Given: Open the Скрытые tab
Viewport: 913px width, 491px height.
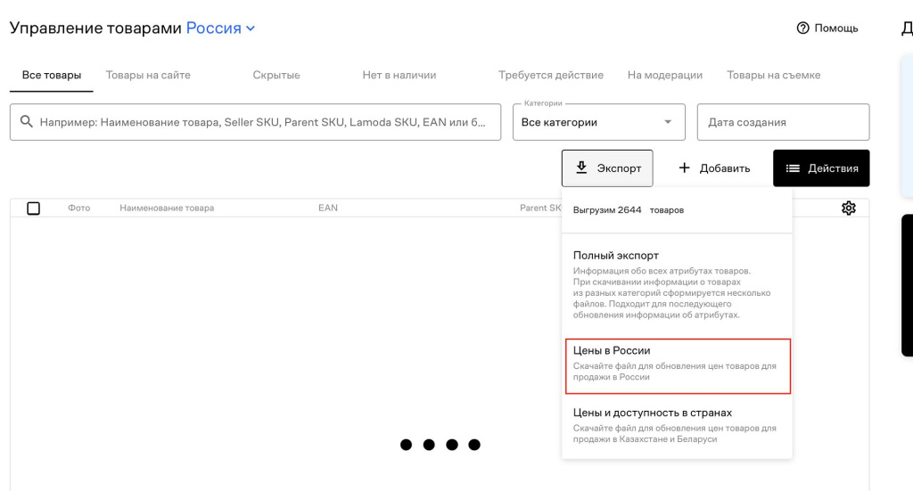Looking at the screenshot, I should click(x=276, y=75).
